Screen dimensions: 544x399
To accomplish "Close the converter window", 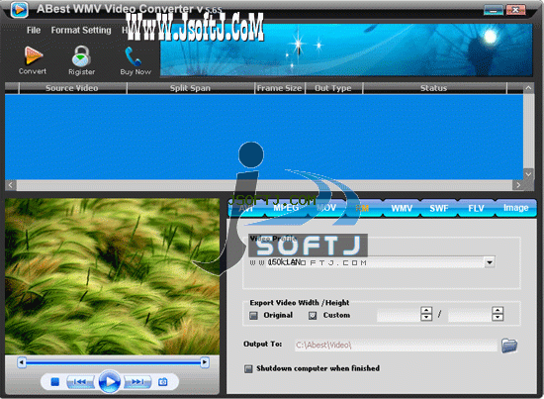I will coord(515,10).
